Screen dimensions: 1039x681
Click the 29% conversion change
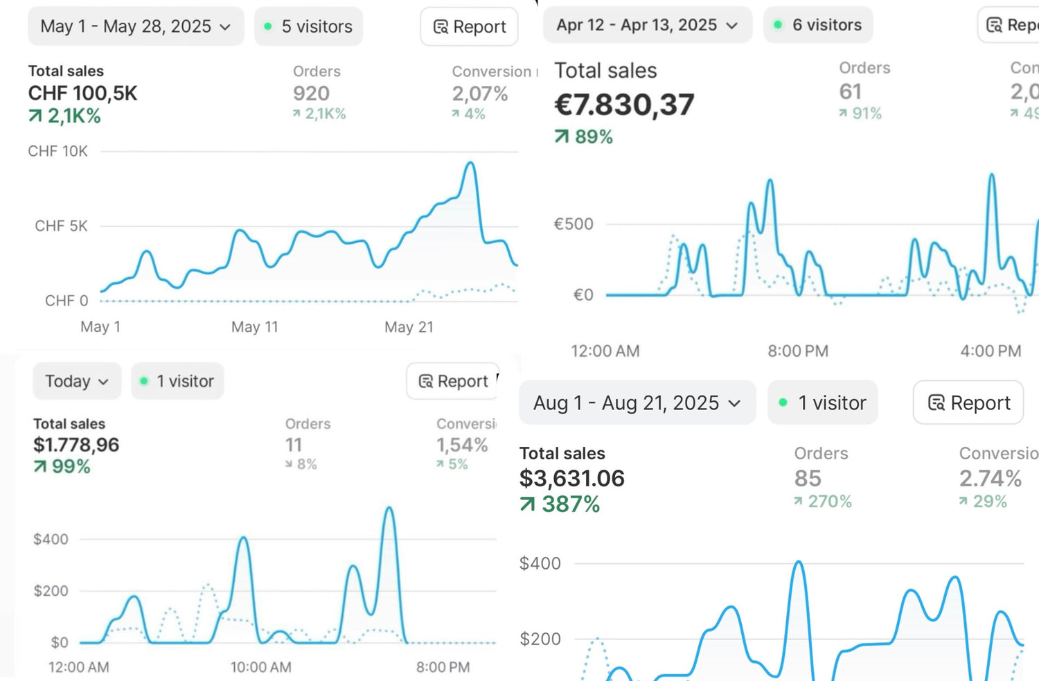[x=983, y=501]
